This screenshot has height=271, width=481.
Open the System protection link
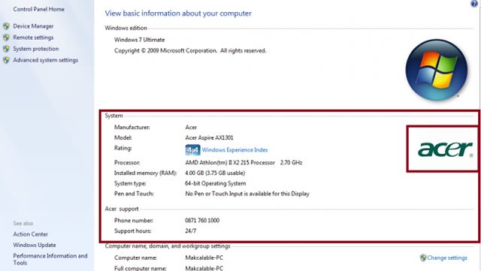[35, 49]
